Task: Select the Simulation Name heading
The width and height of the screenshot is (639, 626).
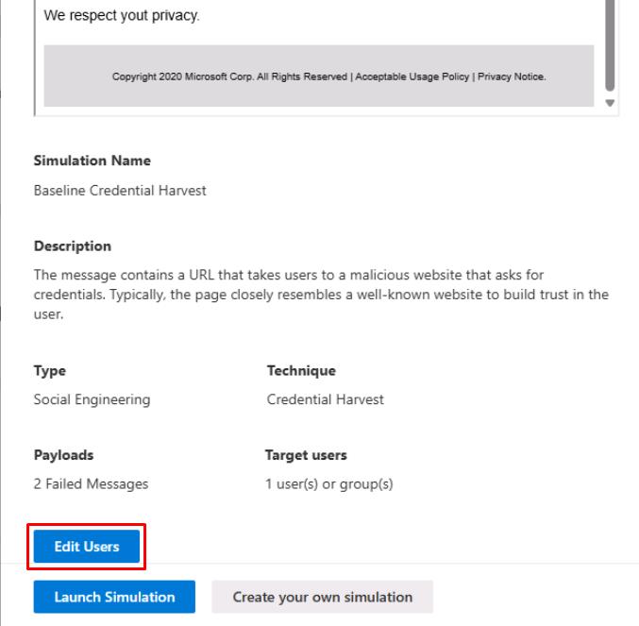Action: coord(92,161)
